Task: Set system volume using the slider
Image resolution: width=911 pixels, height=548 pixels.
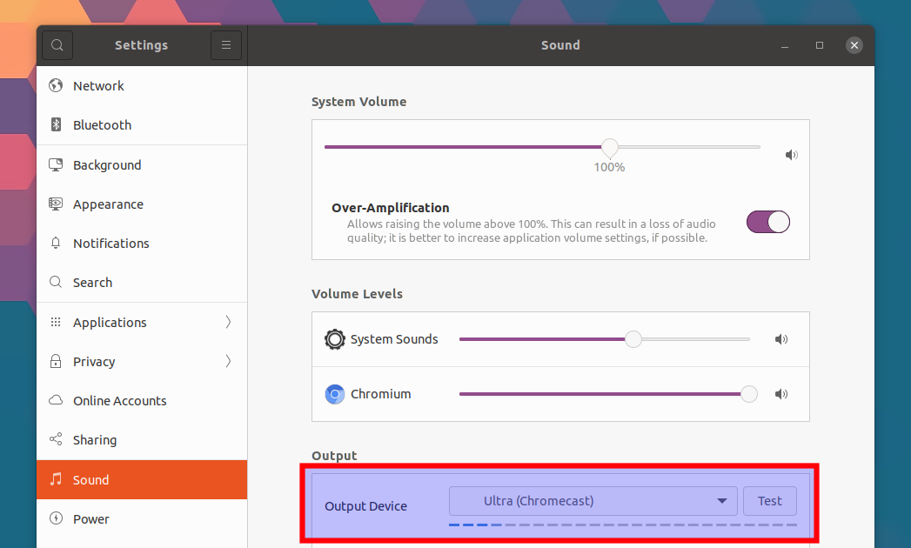Action: pos(609,147)
